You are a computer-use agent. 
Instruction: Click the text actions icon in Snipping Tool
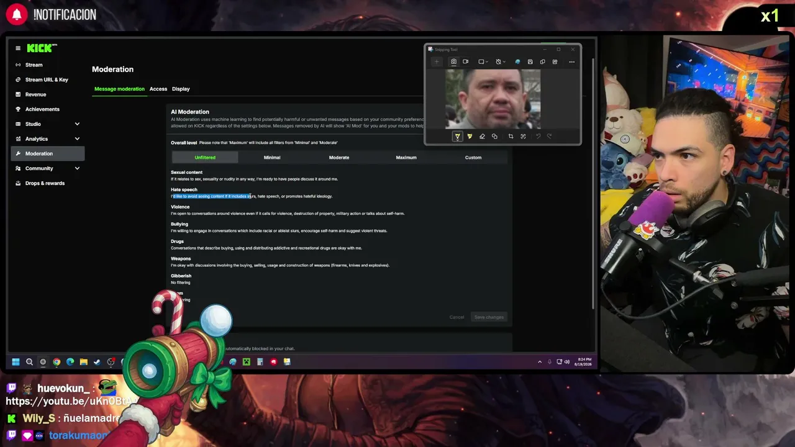[523, 137]
